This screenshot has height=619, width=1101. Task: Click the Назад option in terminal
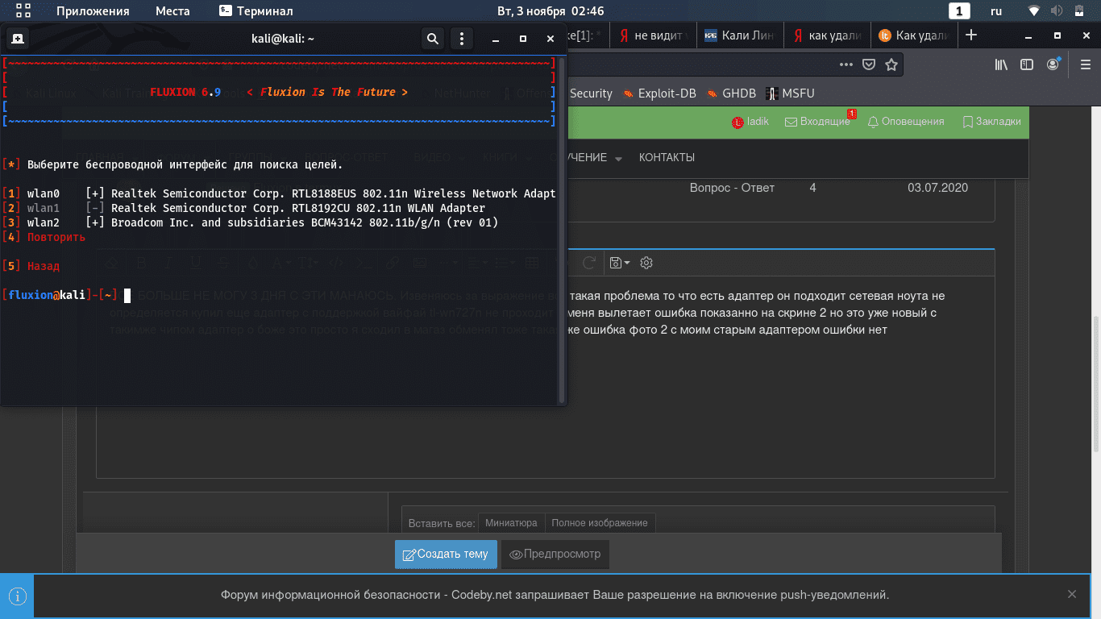point(31,266)
